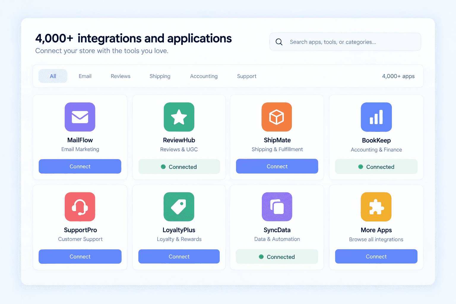Focus the Search apps input field

345,42
